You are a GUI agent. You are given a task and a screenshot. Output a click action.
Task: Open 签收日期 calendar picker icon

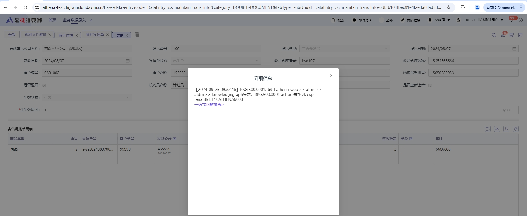(x=127, y=61)
